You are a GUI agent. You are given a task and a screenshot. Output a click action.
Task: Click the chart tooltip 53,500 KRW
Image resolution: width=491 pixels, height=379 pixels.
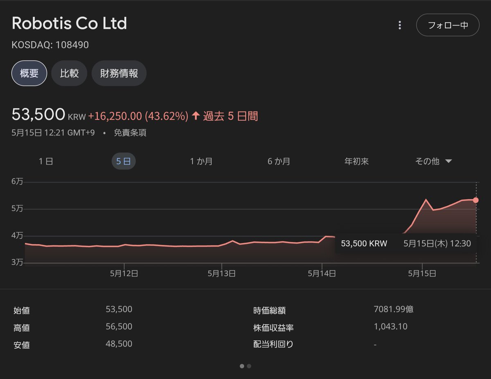pyautogui.click(x=364, y=243)
